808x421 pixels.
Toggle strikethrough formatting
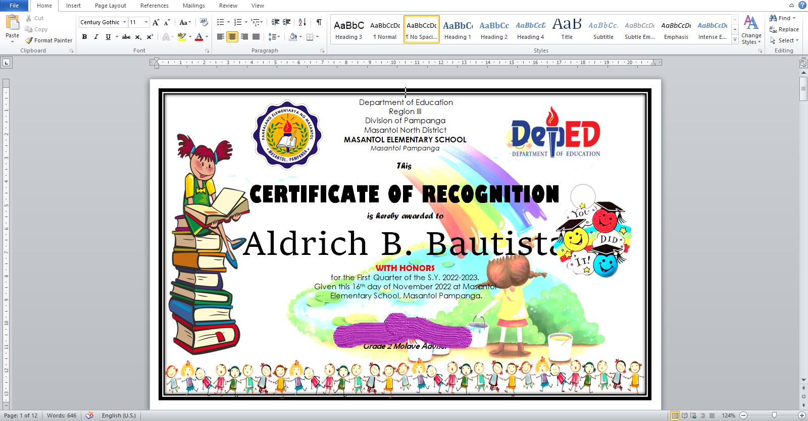click(x=126, y=37)
